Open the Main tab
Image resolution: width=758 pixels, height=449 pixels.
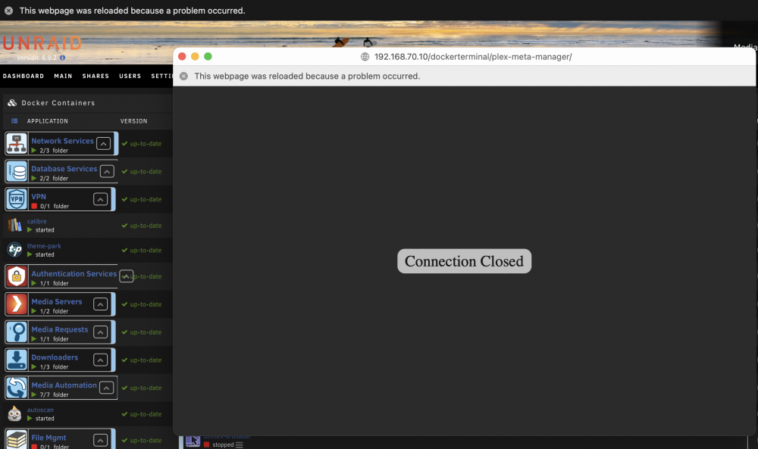coord(64,76)
